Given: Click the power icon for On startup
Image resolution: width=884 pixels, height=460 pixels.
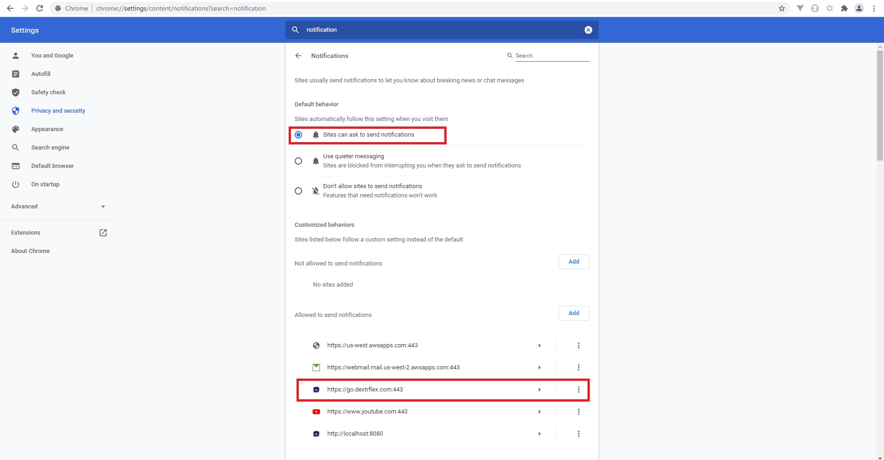Looking at the screenshot, I should (16, 184).
